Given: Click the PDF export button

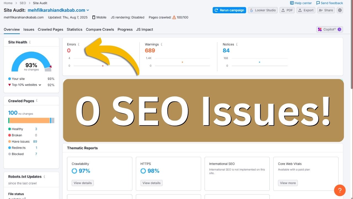Looking at the screenshot, I should point(287,10).
